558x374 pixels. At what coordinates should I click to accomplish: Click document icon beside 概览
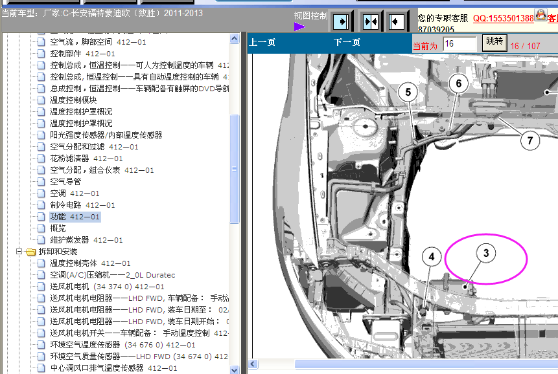(x=41, y=228)
